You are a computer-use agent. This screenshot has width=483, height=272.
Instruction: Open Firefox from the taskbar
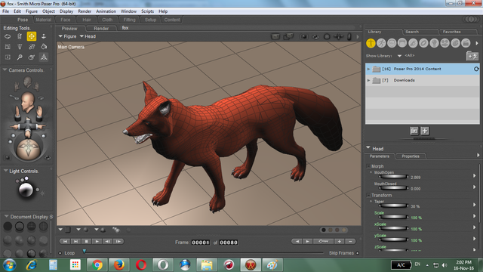tap(118, 265)
